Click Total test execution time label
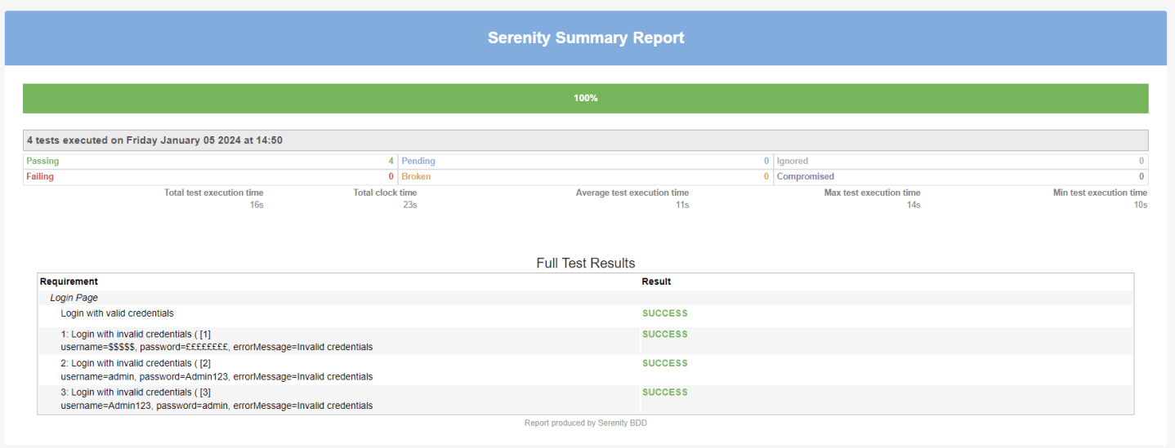The image size is (1175, 448). pyautogui.click(x=214, y=193)
